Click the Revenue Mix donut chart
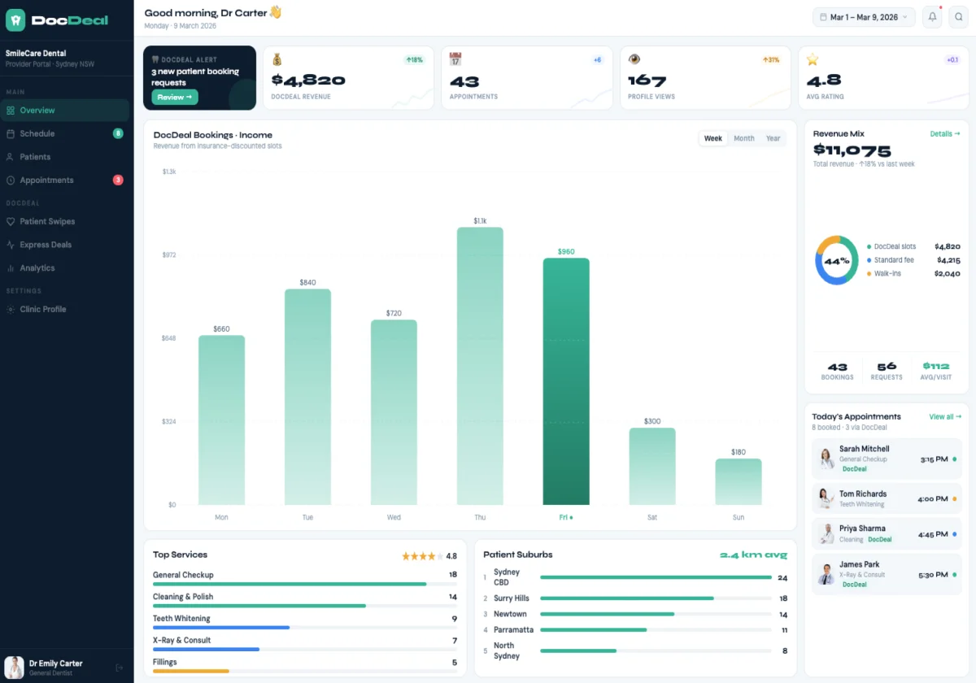Image resolution: width=976 pixels, height=683 pixels. click(836, 261)
